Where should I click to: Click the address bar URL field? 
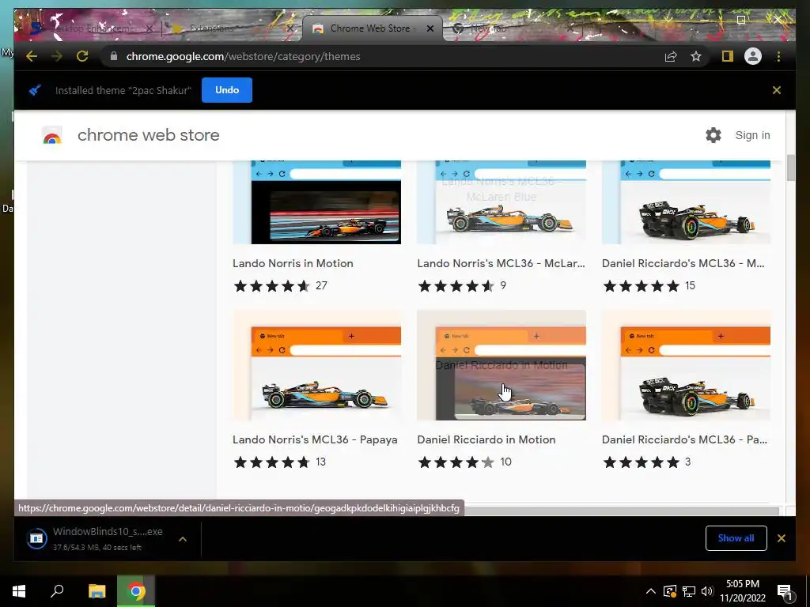click(x=382, y=56)
